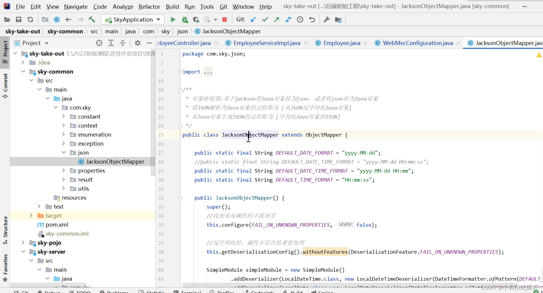Viewport: 543px width, 293px height.
Task: Stop the running application red square
Action: (x=224, y=20)
